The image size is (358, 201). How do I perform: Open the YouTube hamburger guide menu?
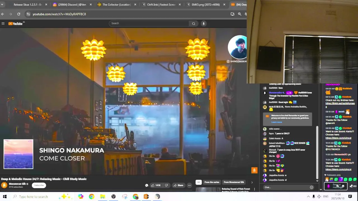click(x=3, y=24)
